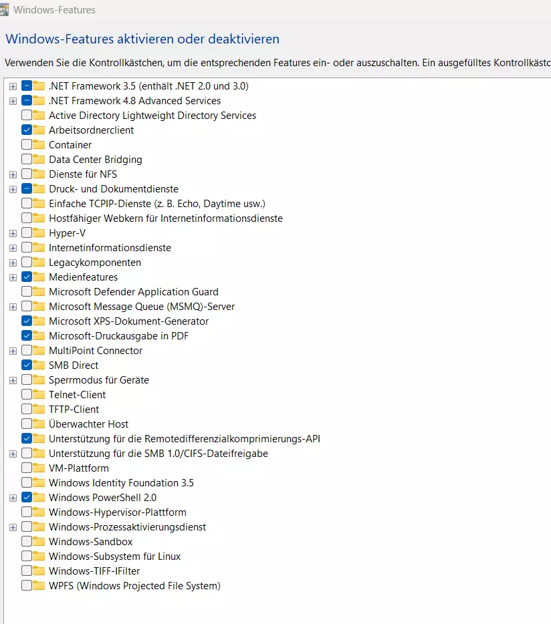
Task: Check the Data Center Bridging box
Action: click(x=27, y=160)
